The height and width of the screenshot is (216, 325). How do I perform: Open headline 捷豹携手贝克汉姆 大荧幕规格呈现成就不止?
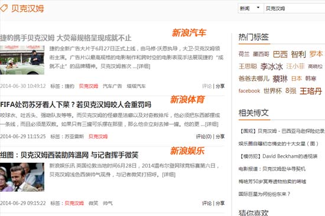[66, 38]
